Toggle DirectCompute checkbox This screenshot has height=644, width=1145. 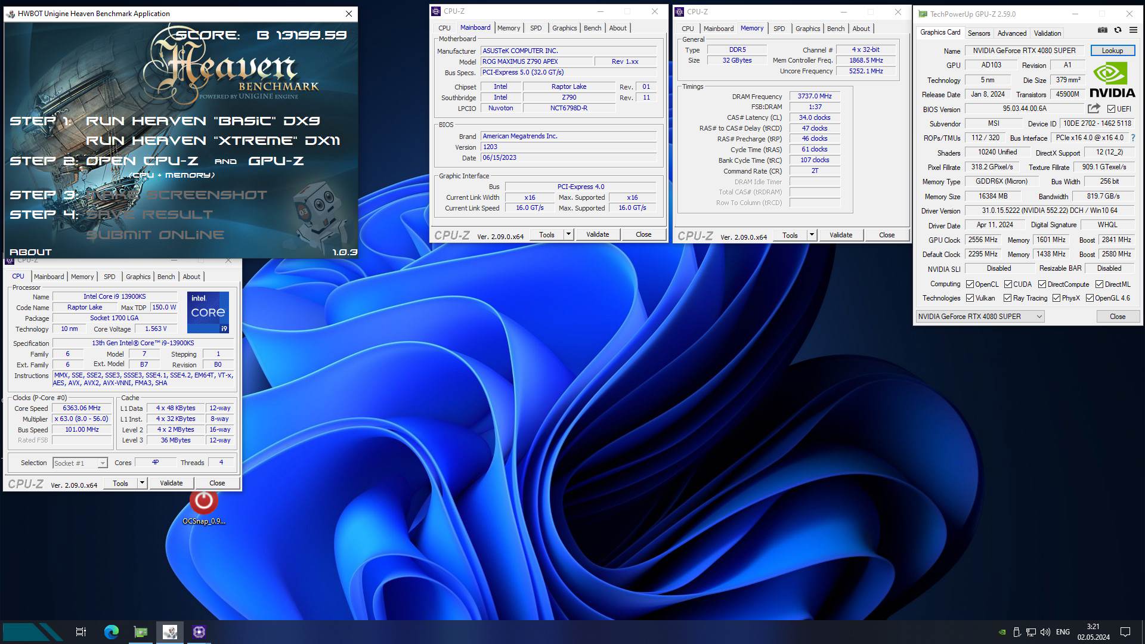coord(1042,284)
